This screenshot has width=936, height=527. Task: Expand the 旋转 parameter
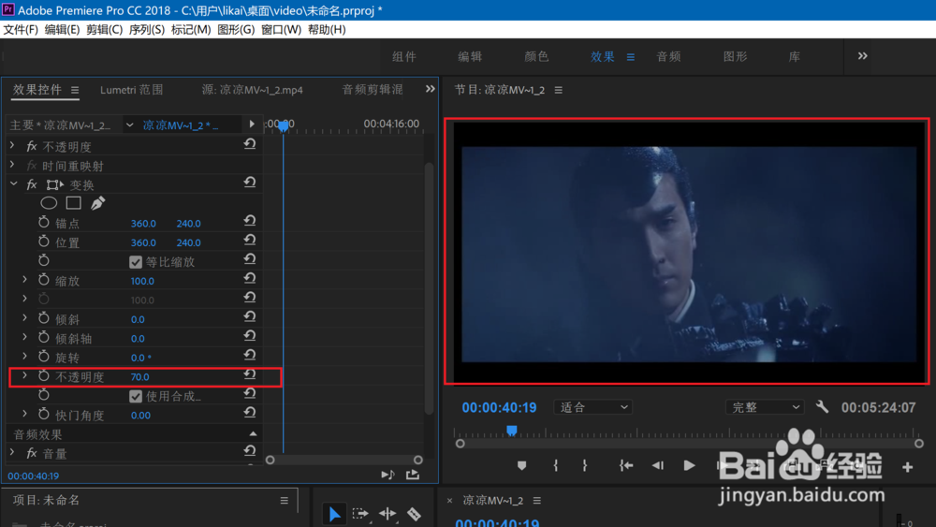(24, 356)
